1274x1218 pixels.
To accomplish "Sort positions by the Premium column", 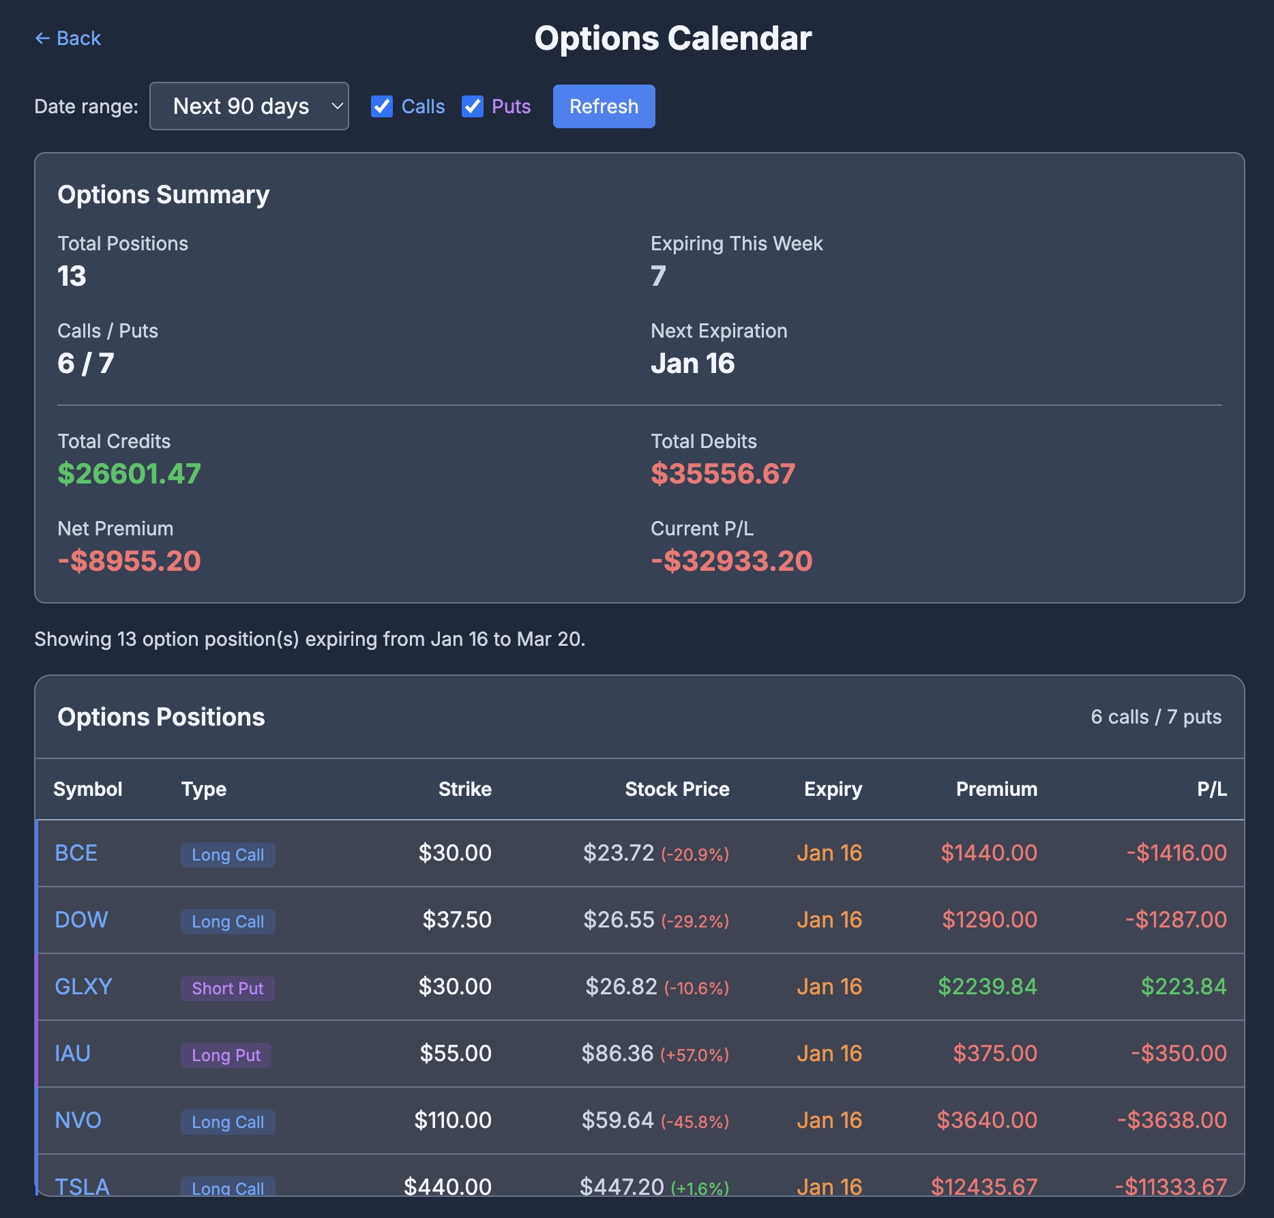I will (996, 789).
